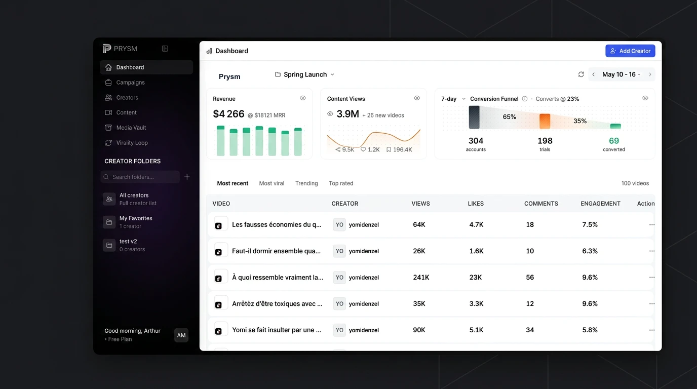The image size is (697, 389).
Task: Open actions menu for Yomi se fait insulter row
Action: point(651,330)
